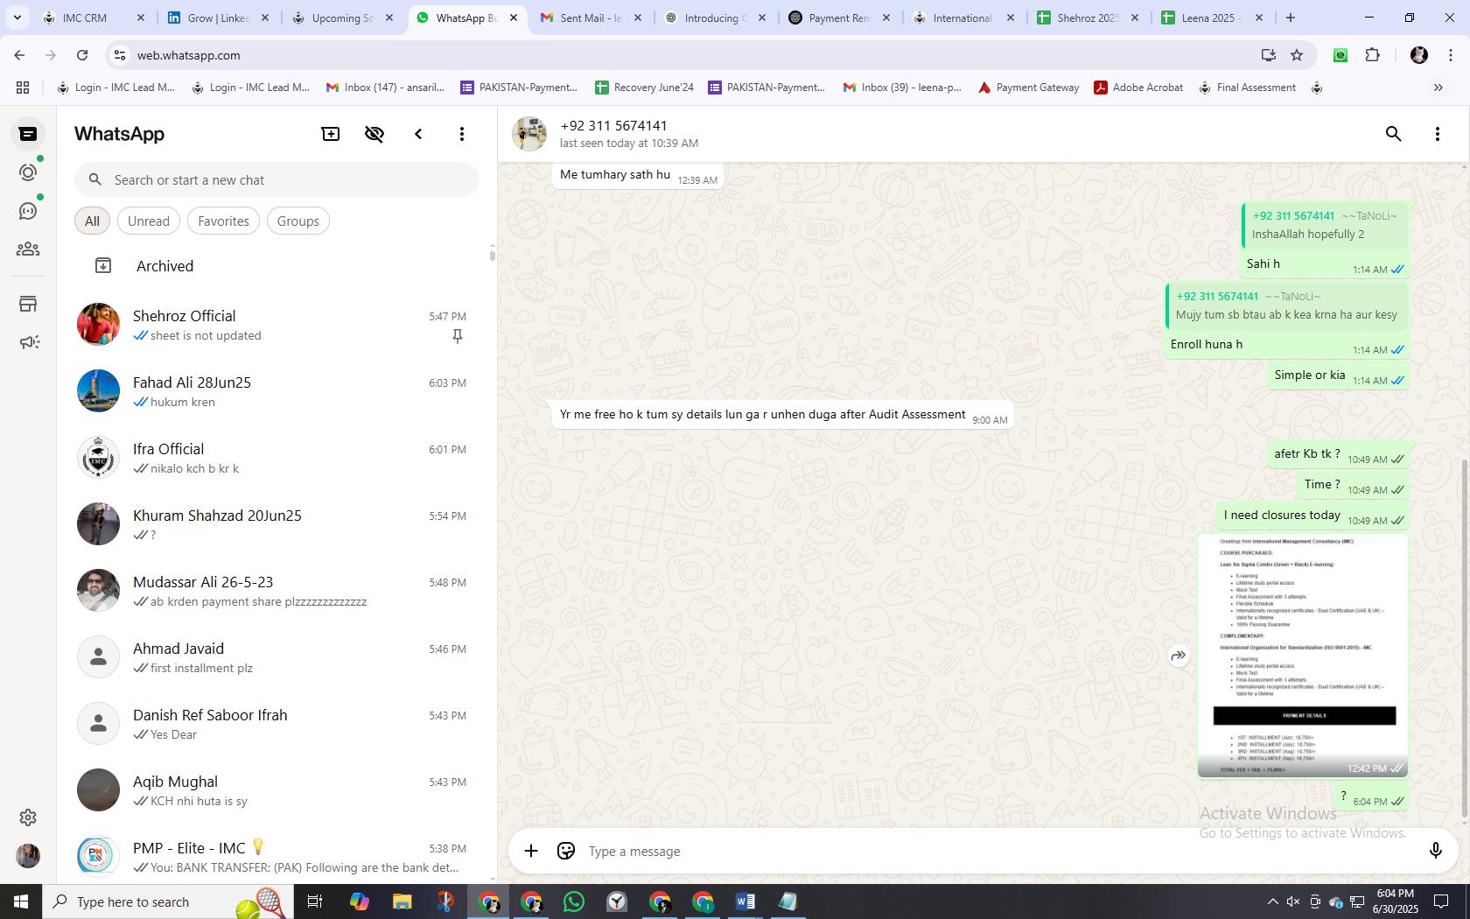Open a new browser tab
1470x919 pixels.
tap(1290, 18)
